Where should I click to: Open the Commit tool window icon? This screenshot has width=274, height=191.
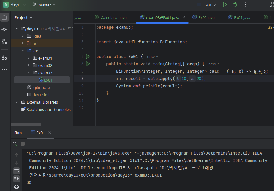point(4,29)
